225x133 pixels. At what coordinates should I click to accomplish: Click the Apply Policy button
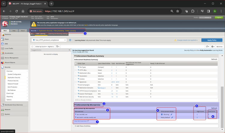tap(211, 40)
